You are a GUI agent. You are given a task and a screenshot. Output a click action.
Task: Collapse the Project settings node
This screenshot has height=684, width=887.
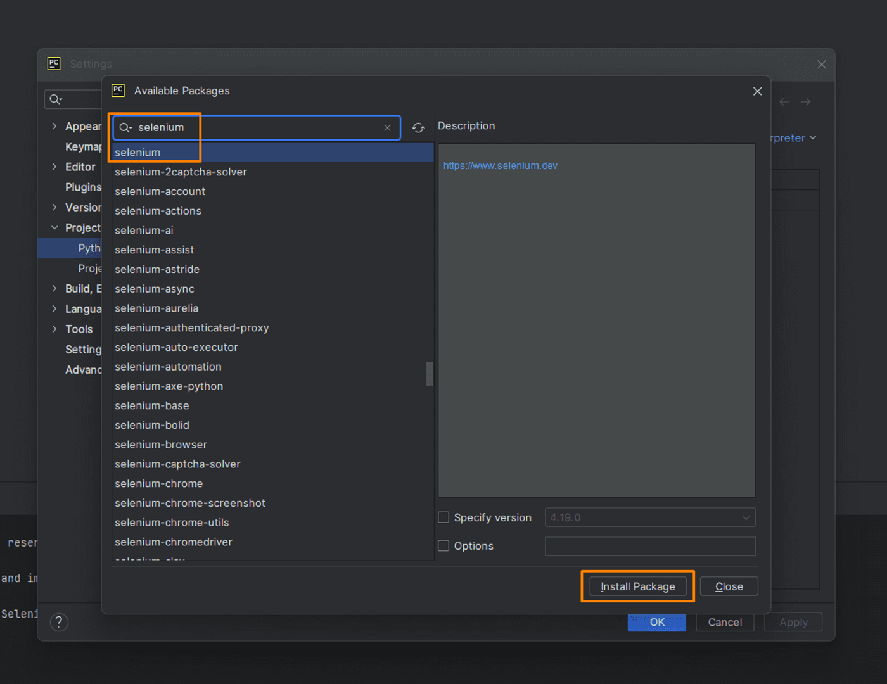click(54, 228)
